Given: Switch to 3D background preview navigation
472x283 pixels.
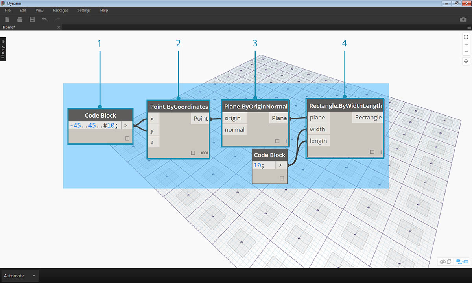Looking at the screenshot, I should click(446, 261).
